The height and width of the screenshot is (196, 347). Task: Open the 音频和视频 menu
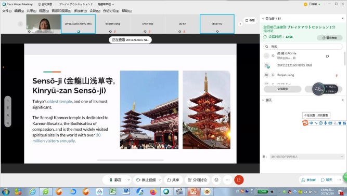[x=61, y=11]
